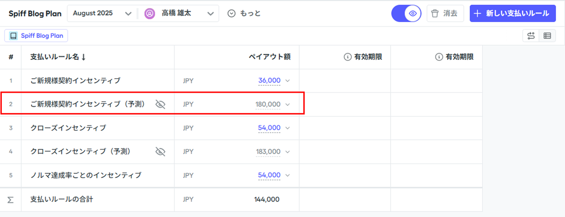Click the info icon beside second 有効期限
This screenshot has height=217, width=565.
[x=439, y=57]
